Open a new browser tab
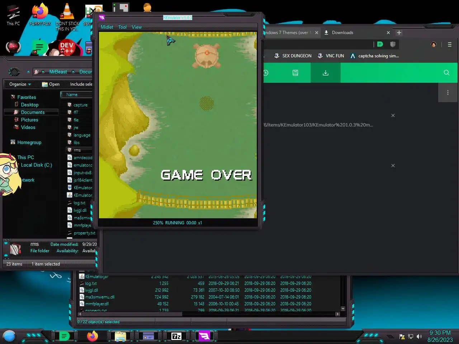 pyautogui.click(x=399, y=33)
